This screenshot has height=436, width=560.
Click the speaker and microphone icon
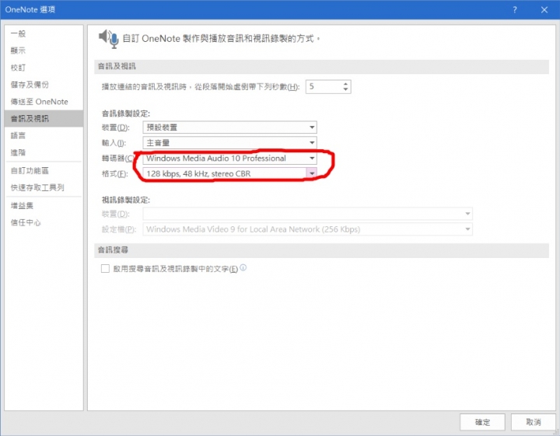108,39
